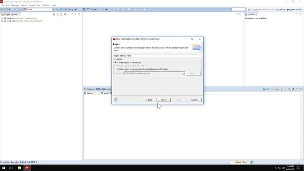
Task: Expand the VxWorks 7 Source Build Project node
Action: point(2,21)
